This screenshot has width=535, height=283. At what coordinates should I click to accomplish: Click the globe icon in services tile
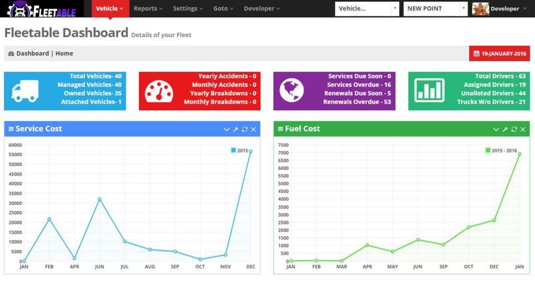tap(291, 91)
